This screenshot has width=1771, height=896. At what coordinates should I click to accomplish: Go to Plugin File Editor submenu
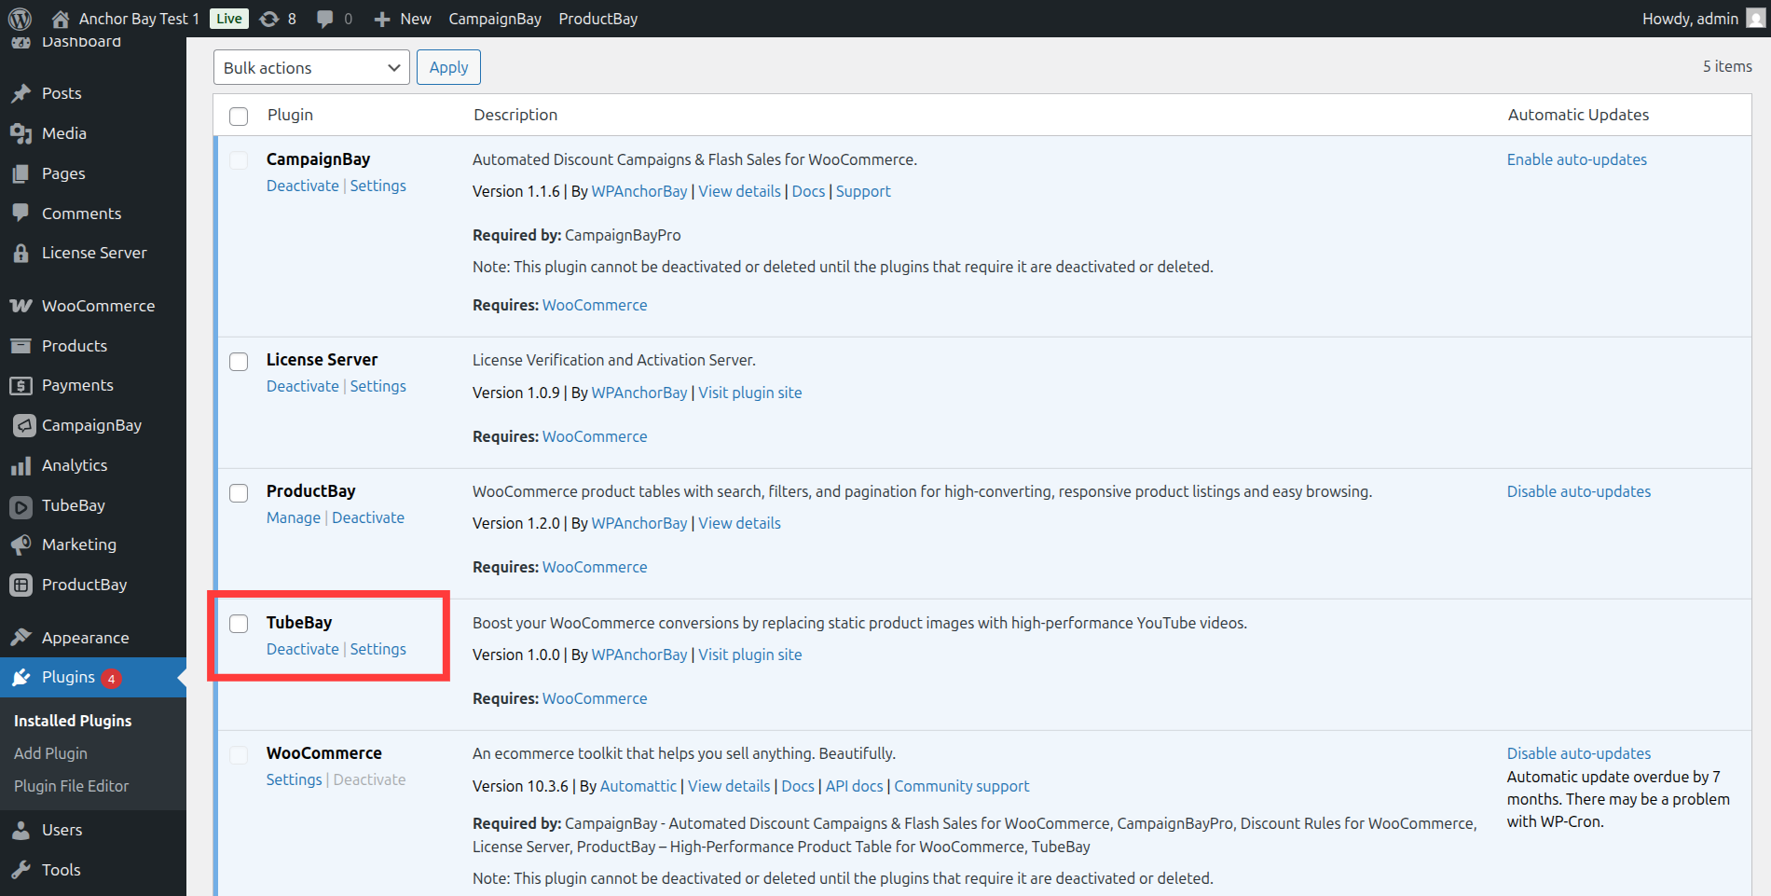[x=71, y=786]
